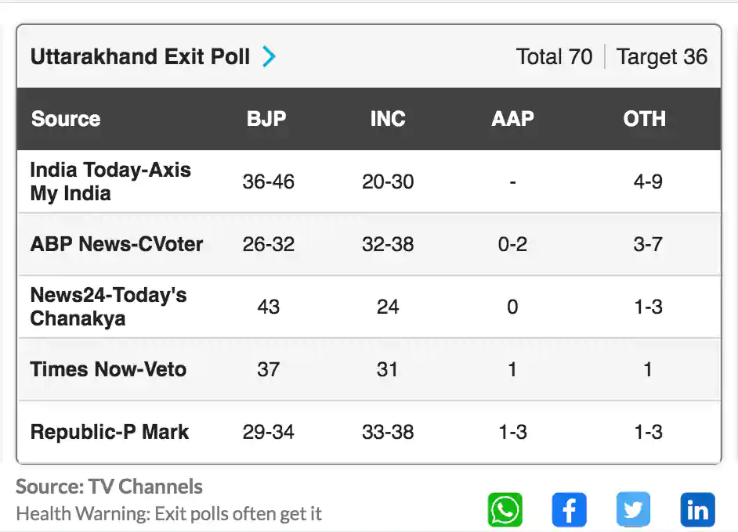This screenshot has width=738, height=532.
Task: Share via the WhatsApp icon
Action: (505, 510)
